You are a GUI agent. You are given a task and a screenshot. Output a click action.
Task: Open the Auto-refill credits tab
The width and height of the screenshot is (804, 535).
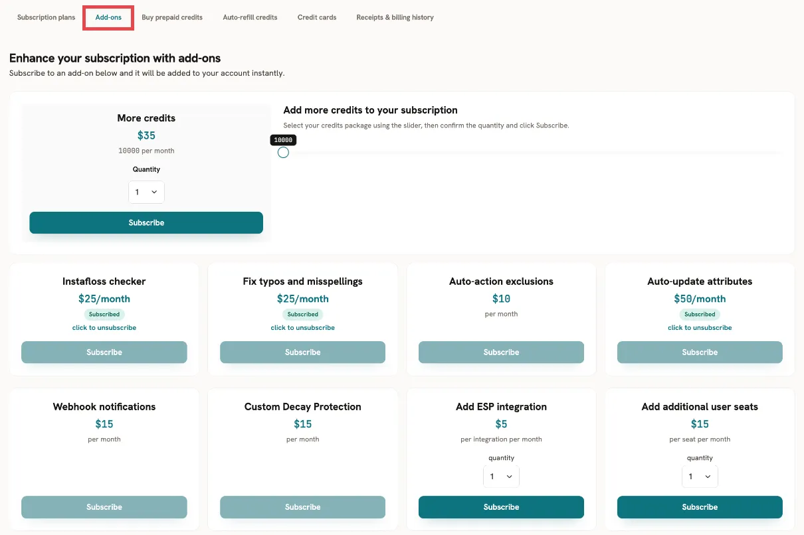pyautogui.click(x=250, y=17)
